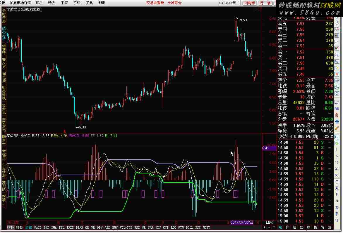343x233 pixels.
Task: Open the 牛叉诊股 side tab
Action: [x=4, y=170]
